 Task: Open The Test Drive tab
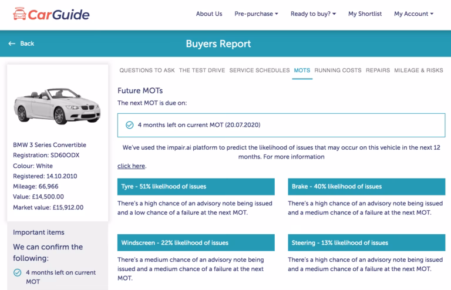[x=202, y=70]
